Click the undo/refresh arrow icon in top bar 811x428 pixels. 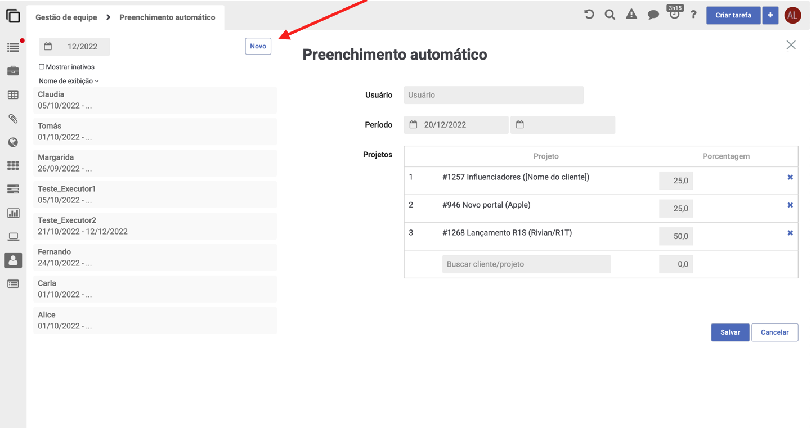point(589,15)
